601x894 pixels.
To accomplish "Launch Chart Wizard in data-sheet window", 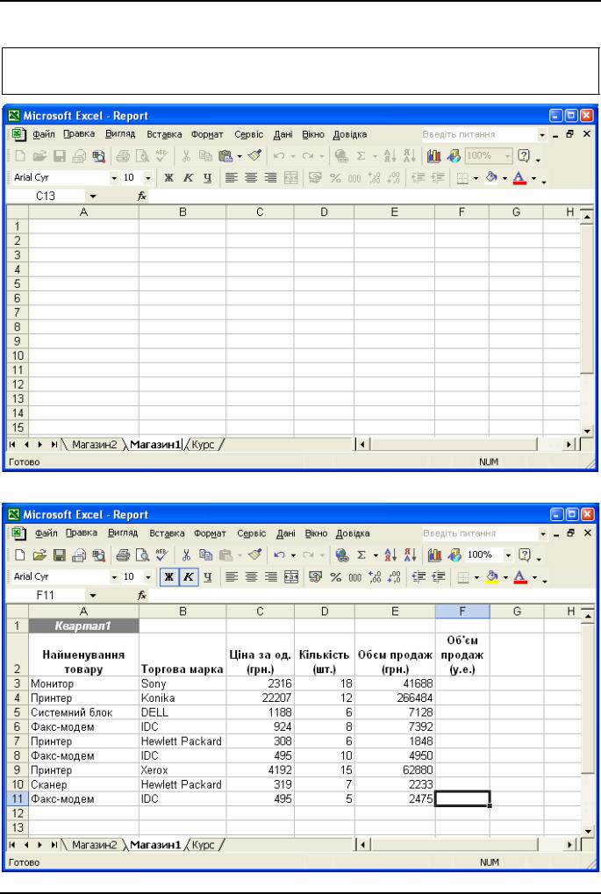I will 434,554.
